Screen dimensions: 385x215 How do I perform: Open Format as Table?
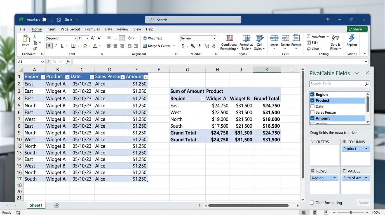click(x=246, y=43)
